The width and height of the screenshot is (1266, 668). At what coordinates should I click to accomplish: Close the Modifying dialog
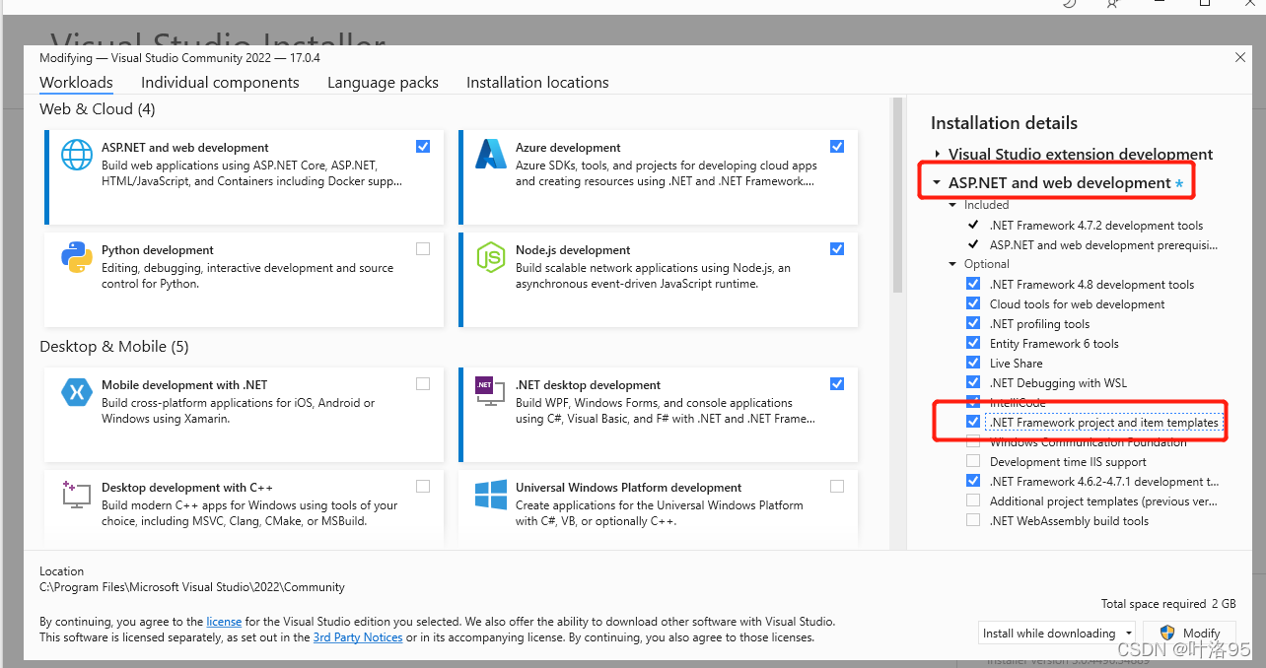coord(1240,58)
